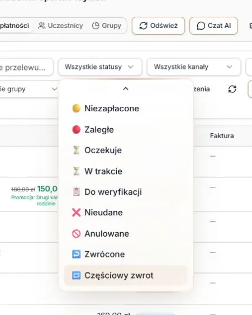Select the Niezapłacone status option
The width and height of the screenshot is (252, 315).
pyautogui.click(x=126, y=109)
